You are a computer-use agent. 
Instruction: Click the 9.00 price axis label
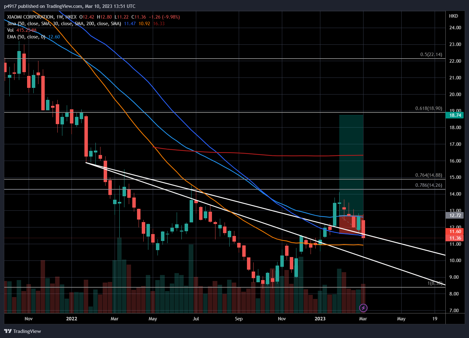click(x=455, y=277)
